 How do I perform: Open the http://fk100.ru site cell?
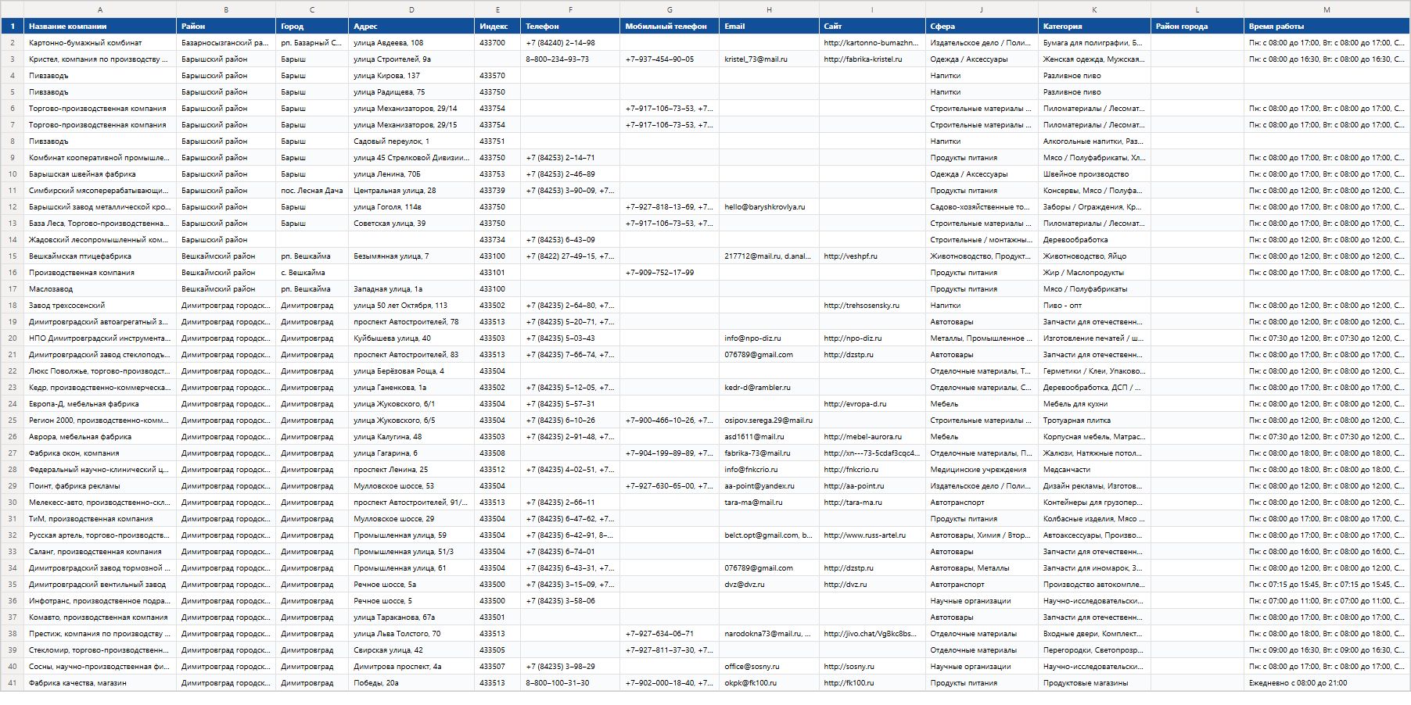pos(873,683)
